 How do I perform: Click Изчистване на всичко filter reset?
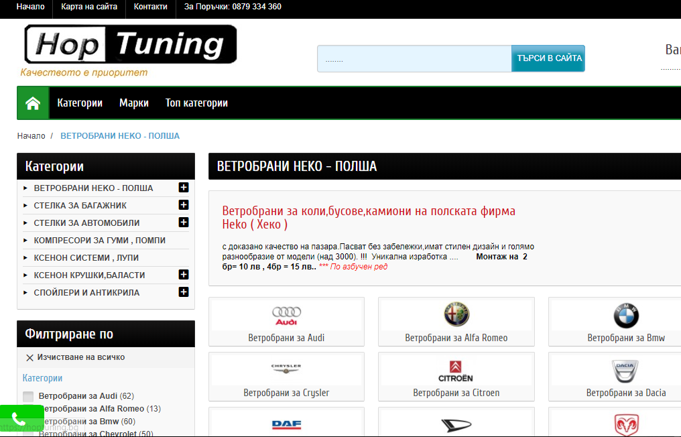click(x=81, y=357)
